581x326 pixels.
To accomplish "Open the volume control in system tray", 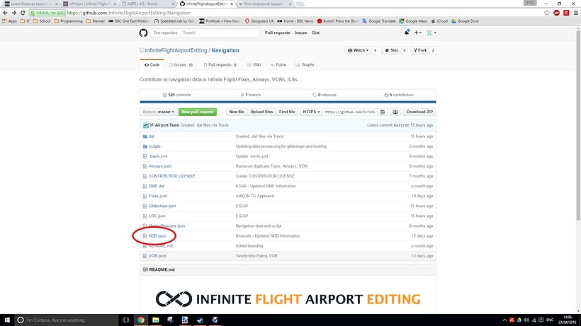I will pos(526,320).
